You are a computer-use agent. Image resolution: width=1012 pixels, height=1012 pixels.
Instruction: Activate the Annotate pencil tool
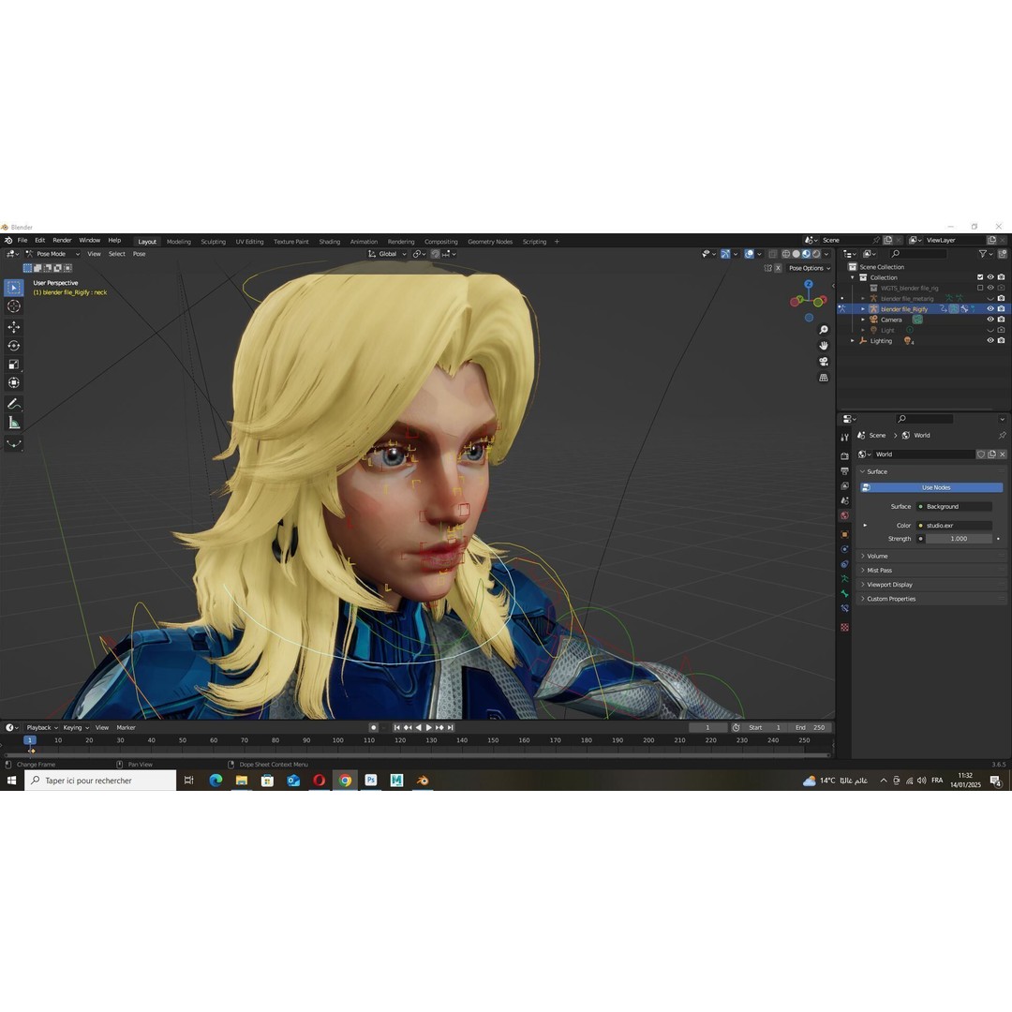tap(13, 404)
